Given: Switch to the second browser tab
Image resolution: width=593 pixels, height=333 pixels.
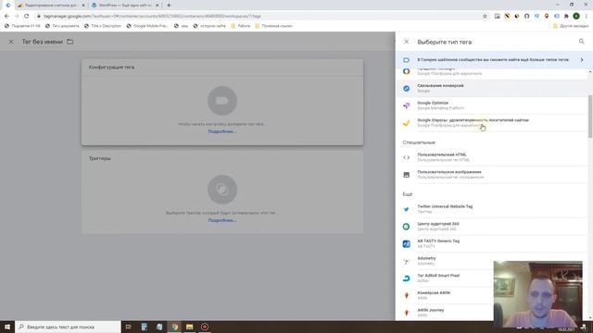Looking at the screenshot, I should (x=51, y=6).
